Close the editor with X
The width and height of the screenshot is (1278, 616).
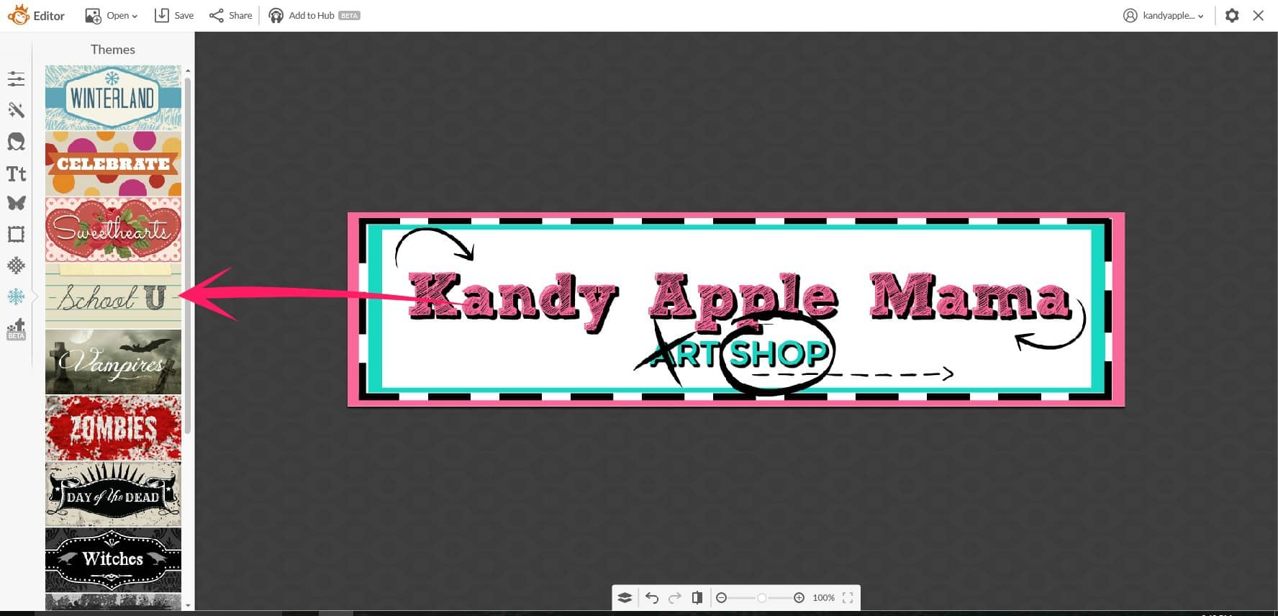pos(1258,15)
